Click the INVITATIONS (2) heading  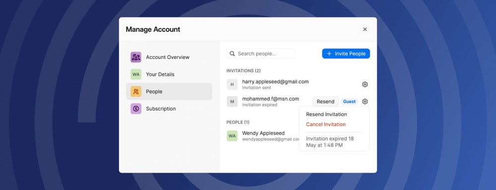point(244,71)
